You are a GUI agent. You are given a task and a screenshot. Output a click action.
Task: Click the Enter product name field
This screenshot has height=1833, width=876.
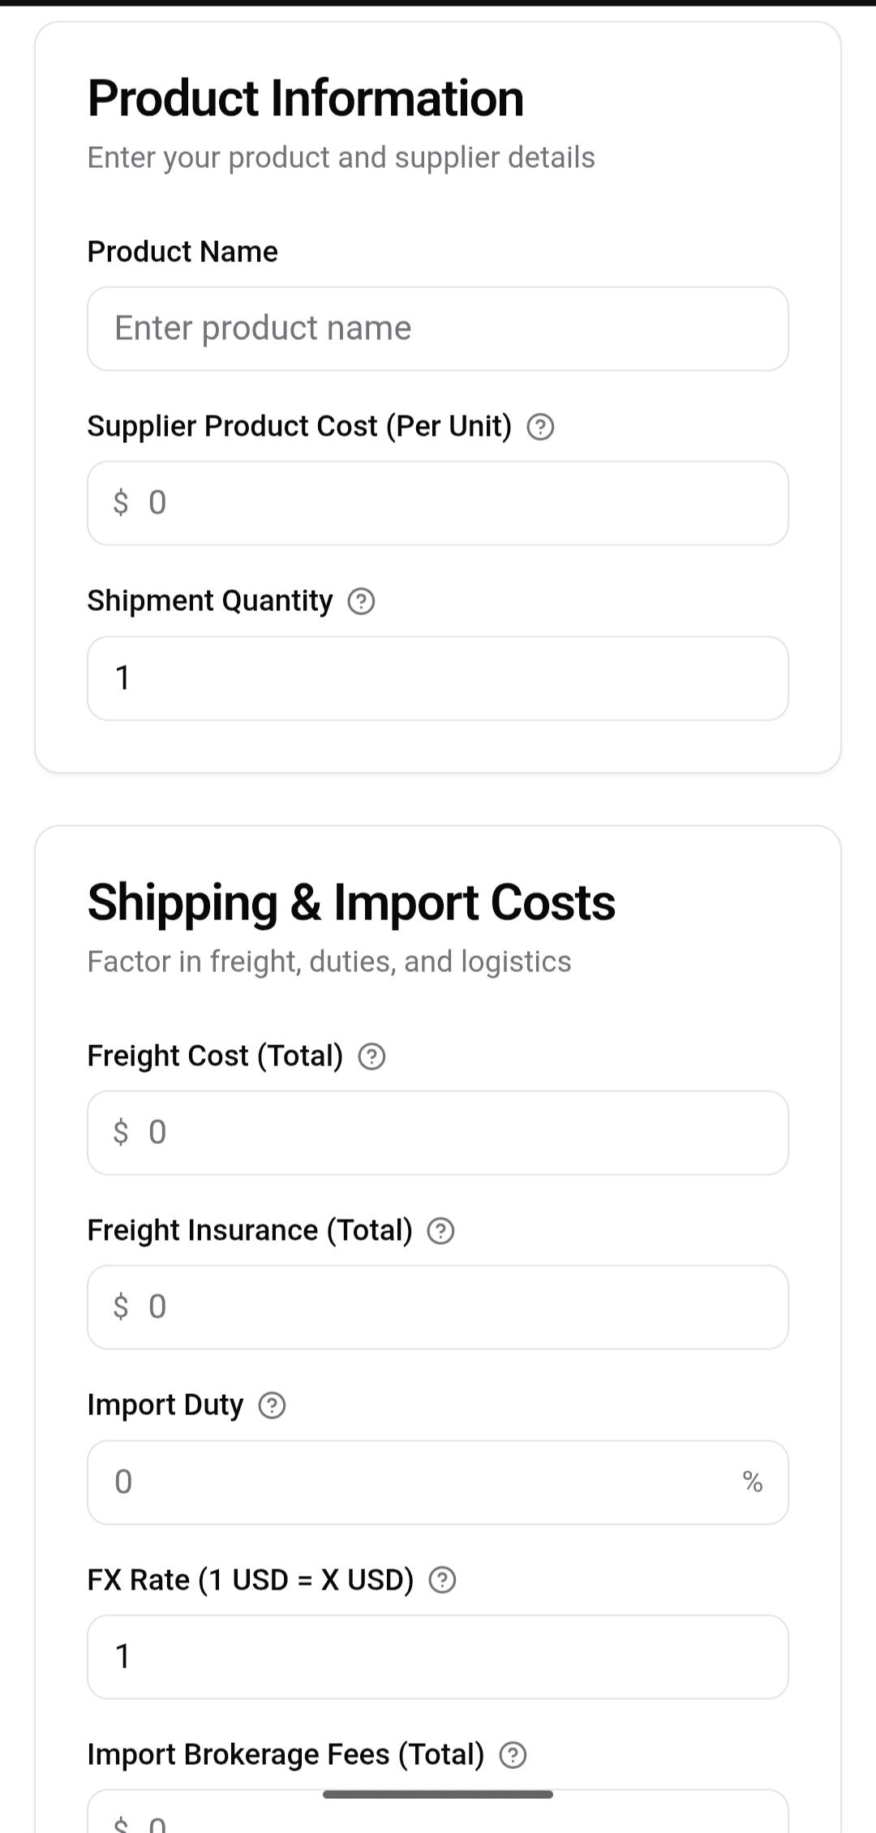pyautogui.click(x=438, y=328)
